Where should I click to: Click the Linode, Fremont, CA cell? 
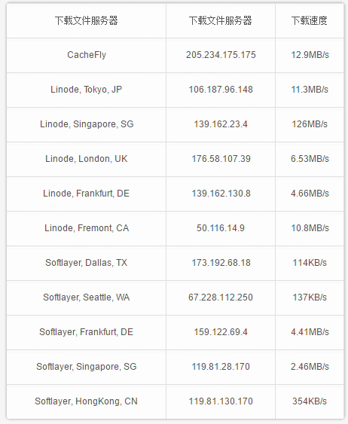87,228
